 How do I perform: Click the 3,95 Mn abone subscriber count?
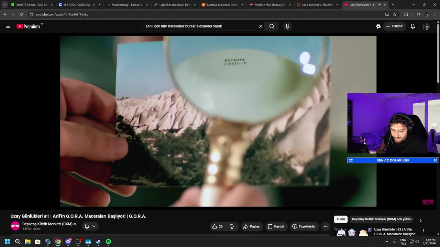pyautogui.click(x=31, y=229)
